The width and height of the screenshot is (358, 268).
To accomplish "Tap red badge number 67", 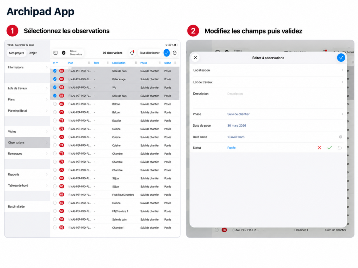I will (x=62, y=178).
